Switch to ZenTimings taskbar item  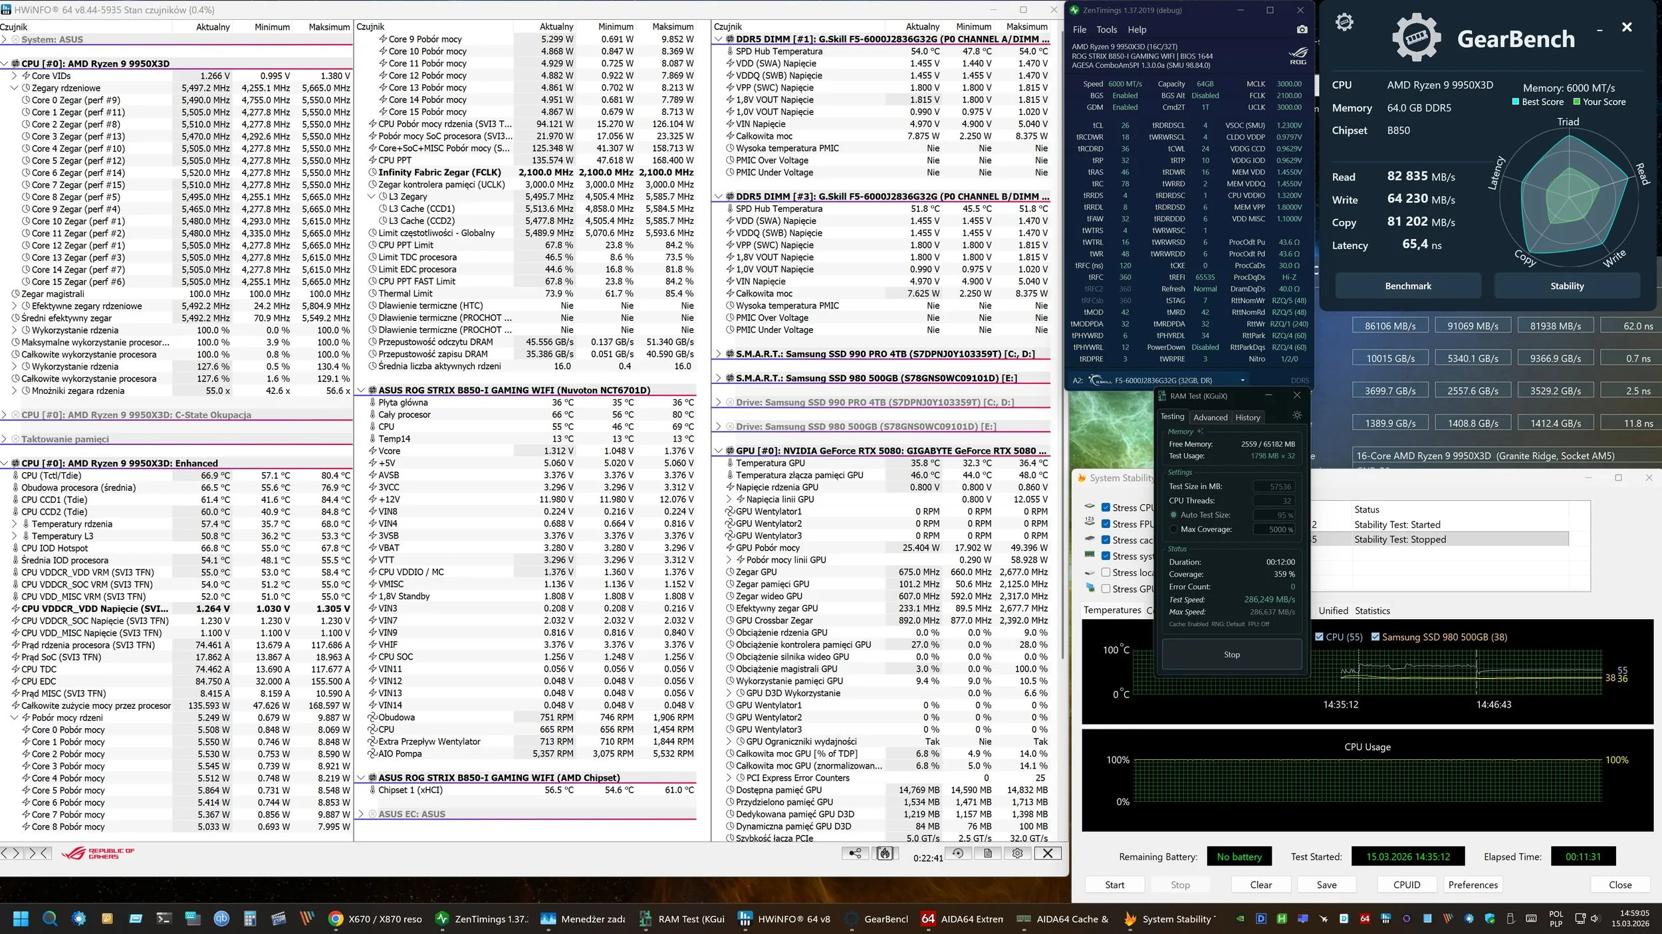click(x=481, y=919)
